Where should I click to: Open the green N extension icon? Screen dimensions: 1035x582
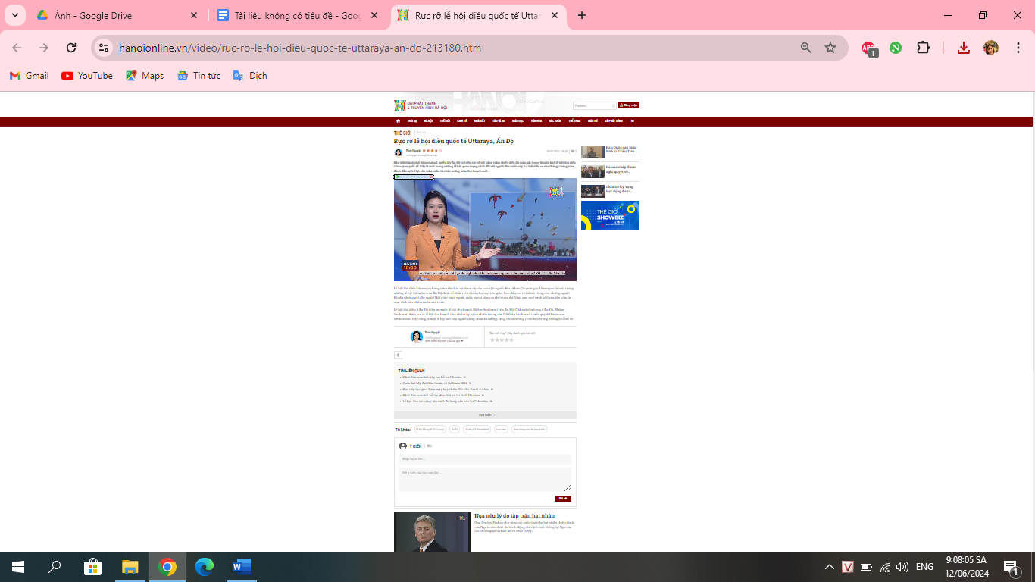896,48
